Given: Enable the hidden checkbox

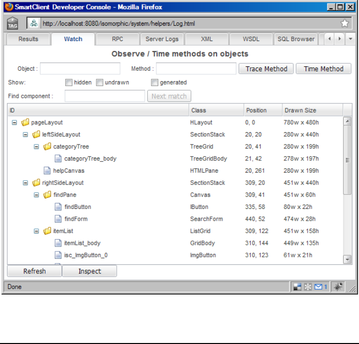Looking at the screenshot, I should [69, 83].
